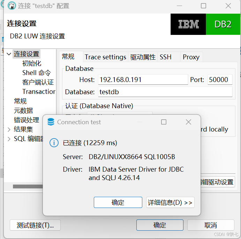Screen dimensions: 241x239
Task: Select 结果集 in the settings tree
Action: tap(23, 129)
